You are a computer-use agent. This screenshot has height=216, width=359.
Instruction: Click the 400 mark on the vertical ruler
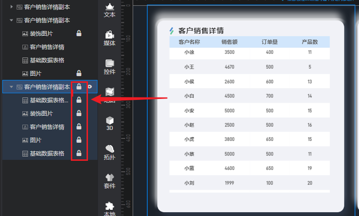(128, 138)
